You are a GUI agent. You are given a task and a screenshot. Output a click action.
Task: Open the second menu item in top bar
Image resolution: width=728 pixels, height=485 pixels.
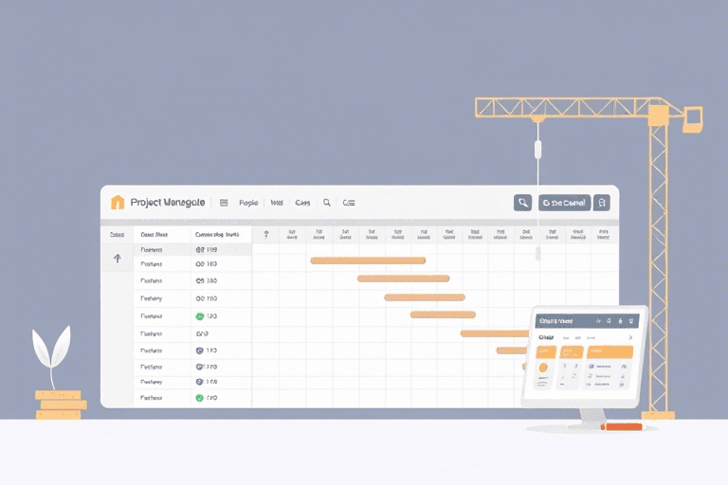point(277,203)
